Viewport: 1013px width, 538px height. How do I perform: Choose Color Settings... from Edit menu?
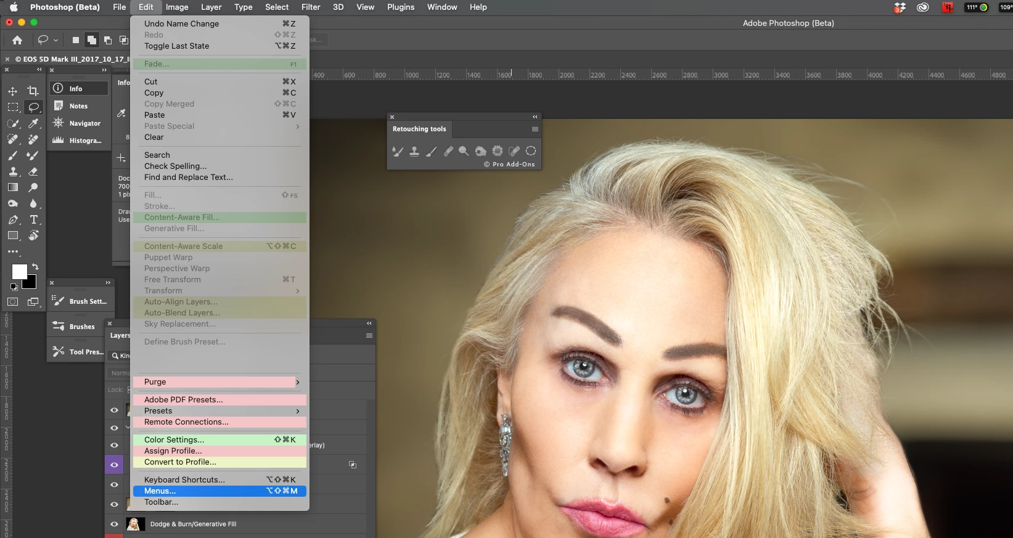(219, 440)
